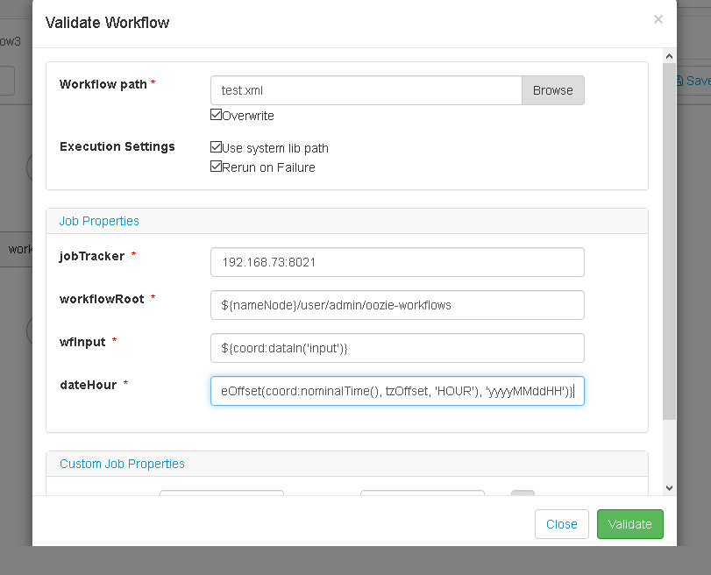Toggle the Overwrite checkbox

tap(216, 115)
